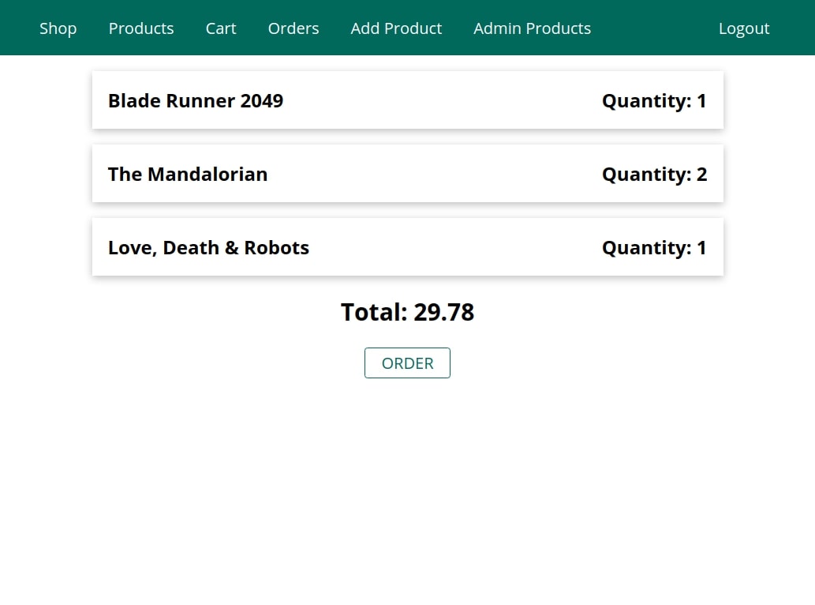Navigate to Admin Products

532,28
